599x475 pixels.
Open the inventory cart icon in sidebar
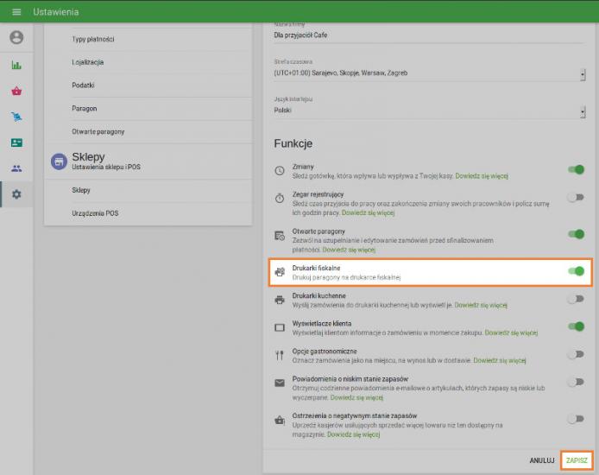pyautogui.click(x=16, y=117)
